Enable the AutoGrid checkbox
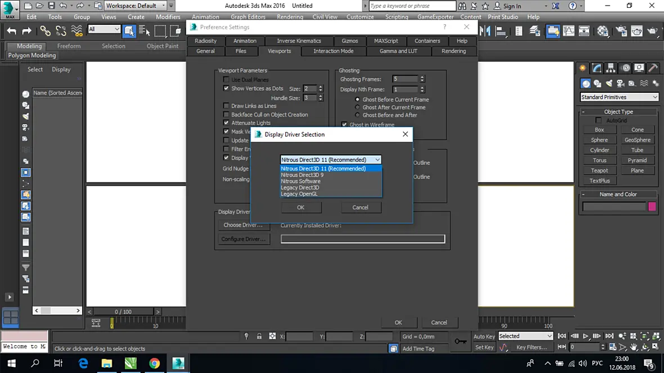The height and width of the screenshot is (373, 664). pyautogui.click(x=598, y=120)
